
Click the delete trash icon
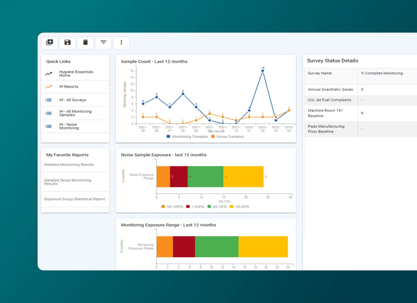(86, 42)
